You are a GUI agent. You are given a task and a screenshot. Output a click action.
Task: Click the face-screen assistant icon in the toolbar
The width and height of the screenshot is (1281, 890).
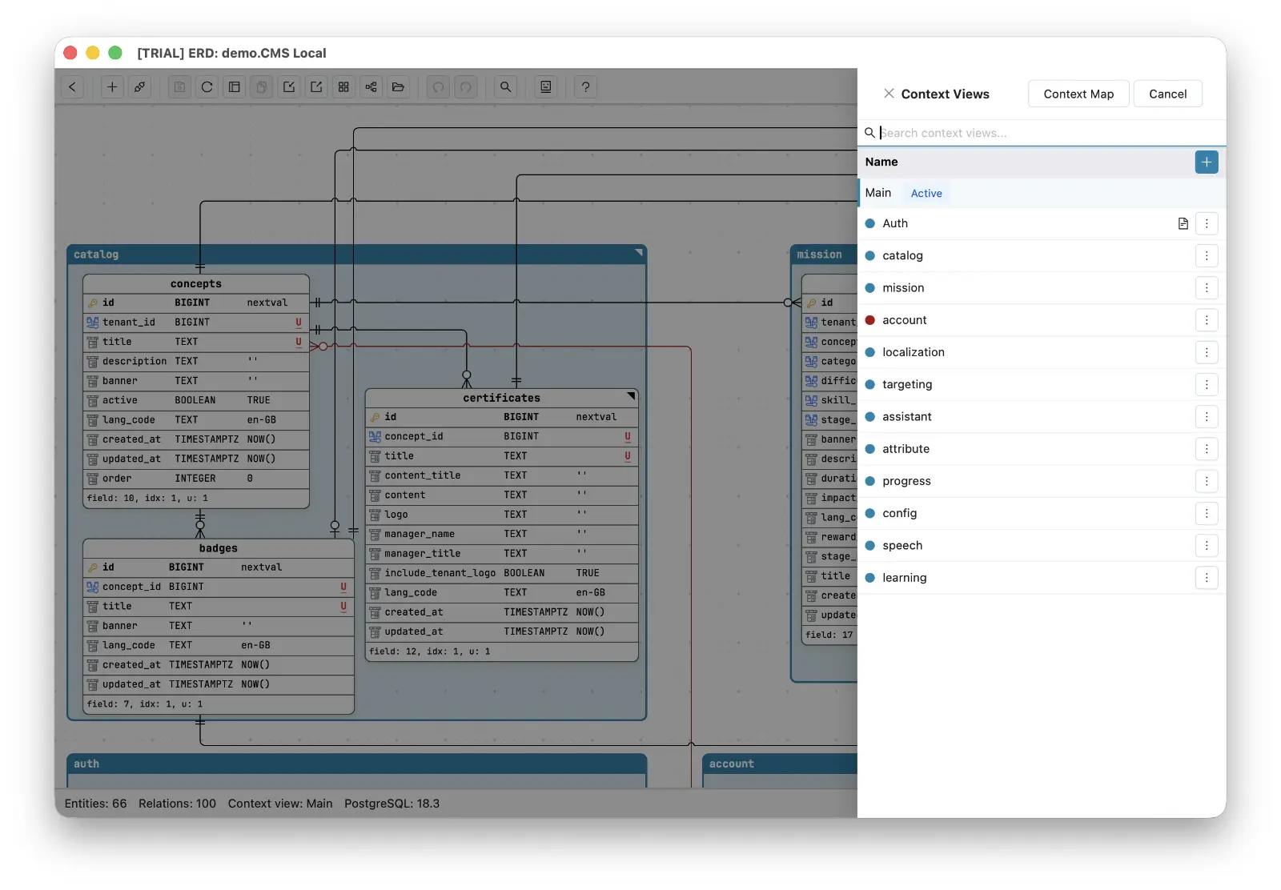(546, 87)
